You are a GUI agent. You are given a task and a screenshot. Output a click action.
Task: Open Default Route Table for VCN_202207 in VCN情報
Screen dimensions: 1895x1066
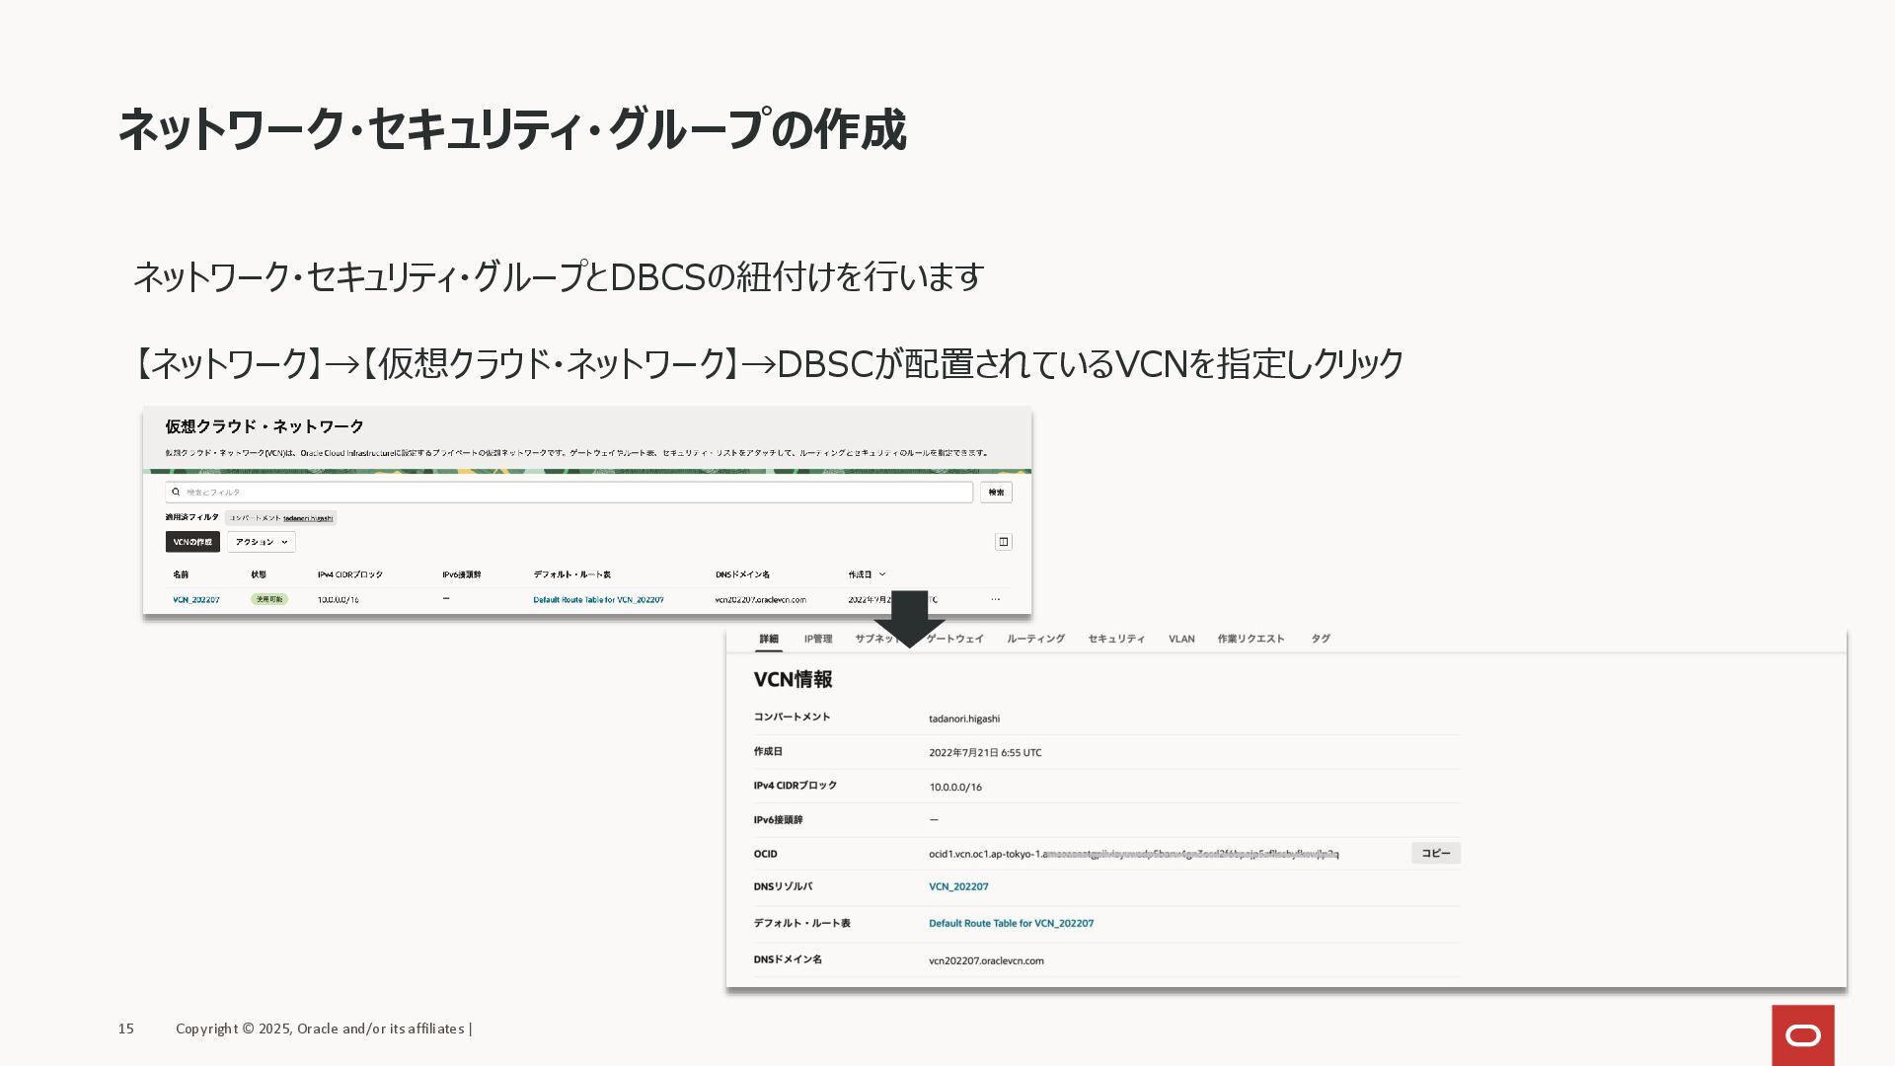click(x=1011, y=923)
